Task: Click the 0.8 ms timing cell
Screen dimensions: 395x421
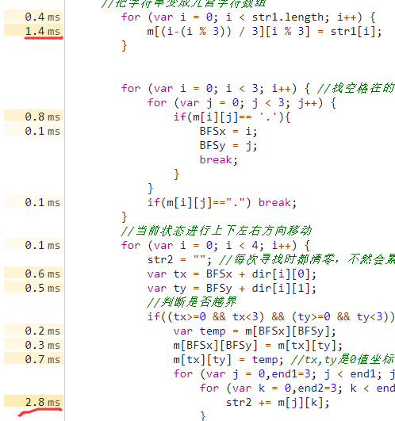Action: [33, 116]
